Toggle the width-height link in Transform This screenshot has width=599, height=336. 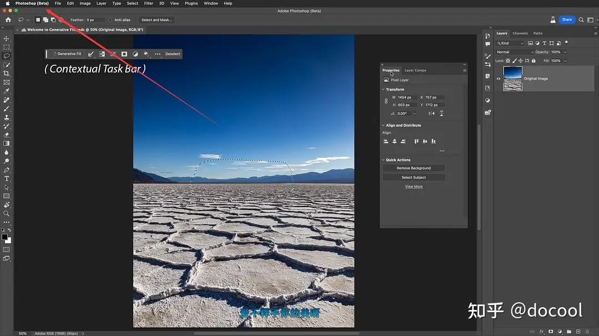coord(386,101)
